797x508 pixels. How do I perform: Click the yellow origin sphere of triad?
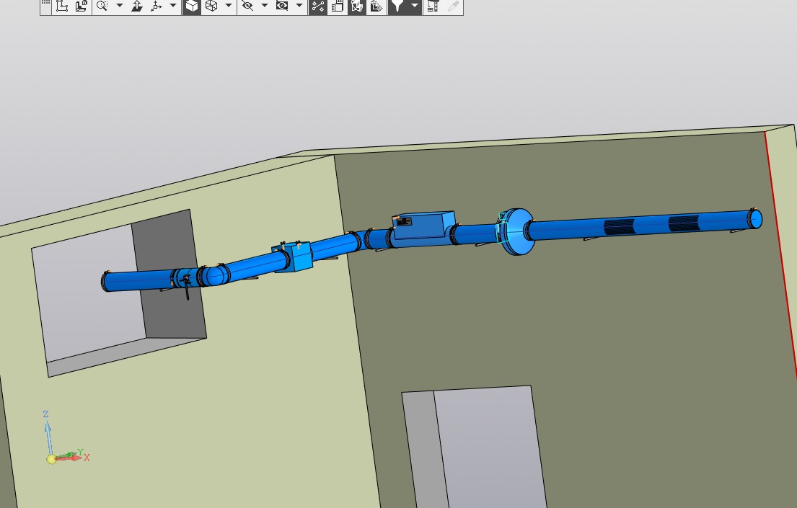(51, 459)
